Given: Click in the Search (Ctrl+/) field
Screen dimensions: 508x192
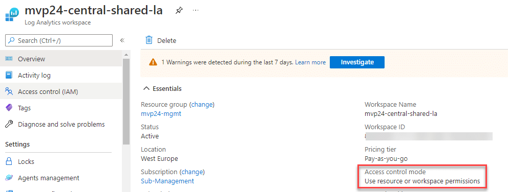Looking at the screenshot, I should click(59, 40).
